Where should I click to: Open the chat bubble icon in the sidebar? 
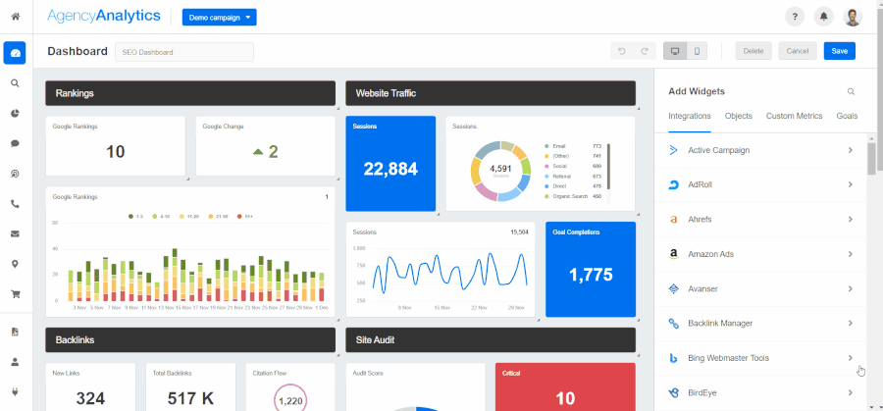[15, 143]
